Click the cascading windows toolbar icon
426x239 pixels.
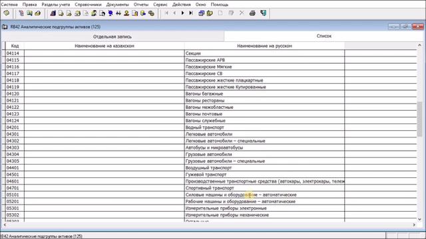click(x=201, y=13)
